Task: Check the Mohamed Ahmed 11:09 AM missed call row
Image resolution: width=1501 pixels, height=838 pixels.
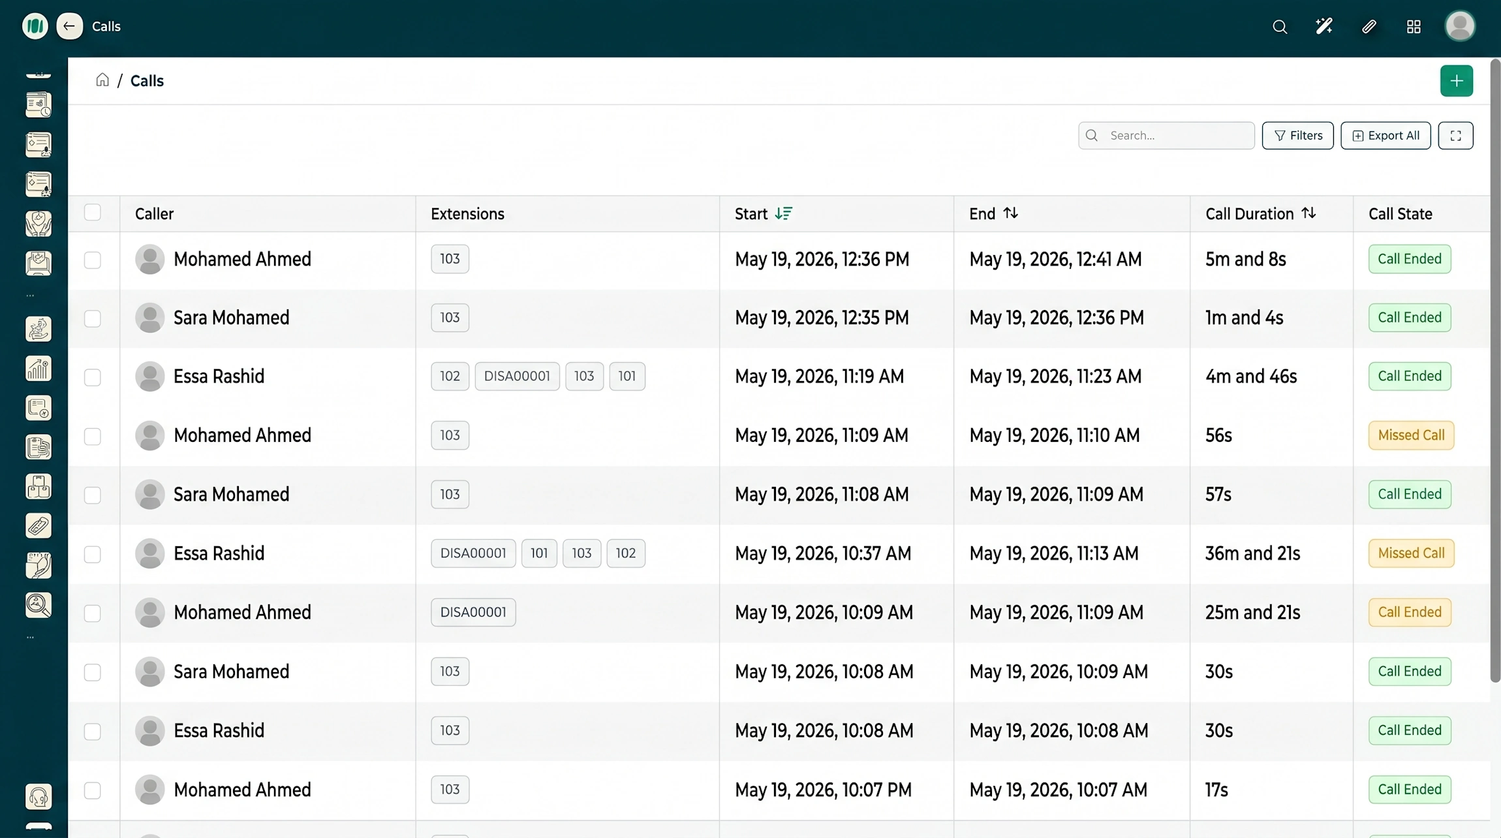Action: (x=93, y=436)
